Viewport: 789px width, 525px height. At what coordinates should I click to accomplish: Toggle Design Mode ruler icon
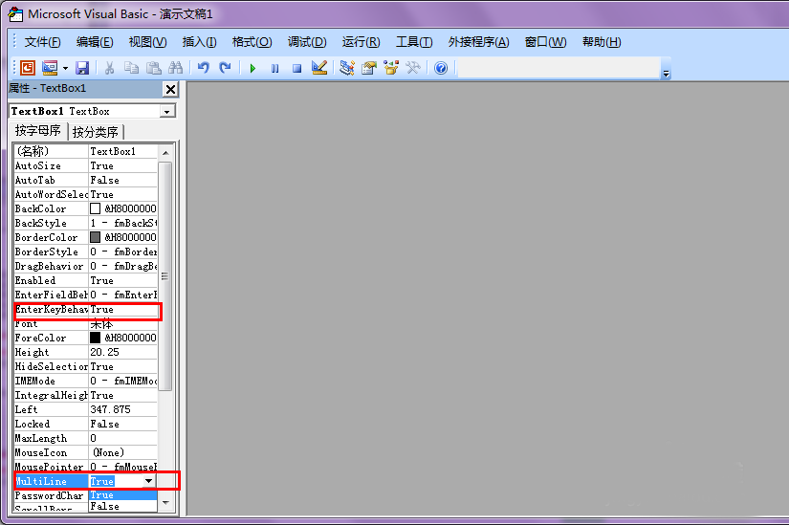click(319, 68)
